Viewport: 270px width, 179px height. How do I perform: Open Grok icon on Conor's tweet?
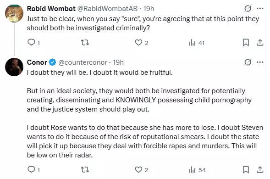click(x=248, y=62)
